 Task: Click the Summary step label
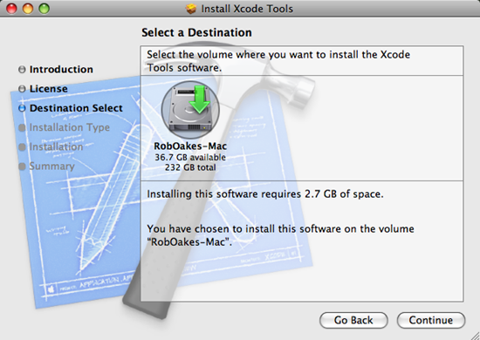tap(51, 167)
